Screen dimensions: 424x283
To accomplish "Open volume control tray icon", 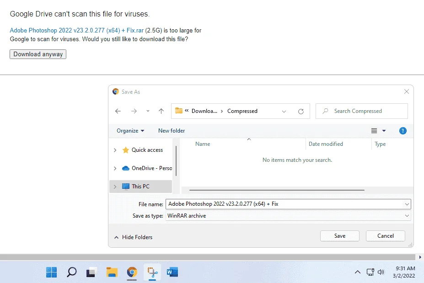I will (x=381, y=272).
